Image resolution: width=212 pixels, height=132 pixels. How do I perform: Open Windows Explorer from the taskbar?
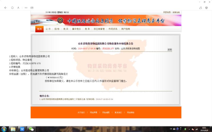pyautogui.click(x=13, y=129)
